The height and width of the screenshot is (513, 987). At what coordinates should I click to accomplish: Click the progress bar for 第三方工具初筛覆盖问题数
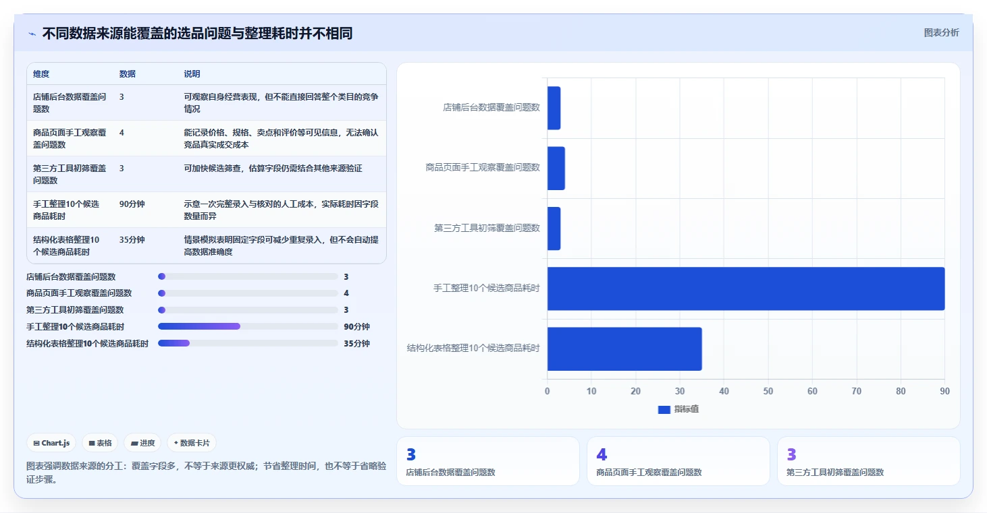coord(248,310)
